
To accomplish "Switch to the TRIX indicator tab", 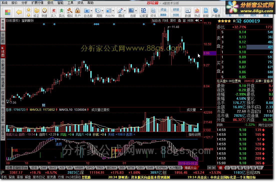I will [100, 168].
